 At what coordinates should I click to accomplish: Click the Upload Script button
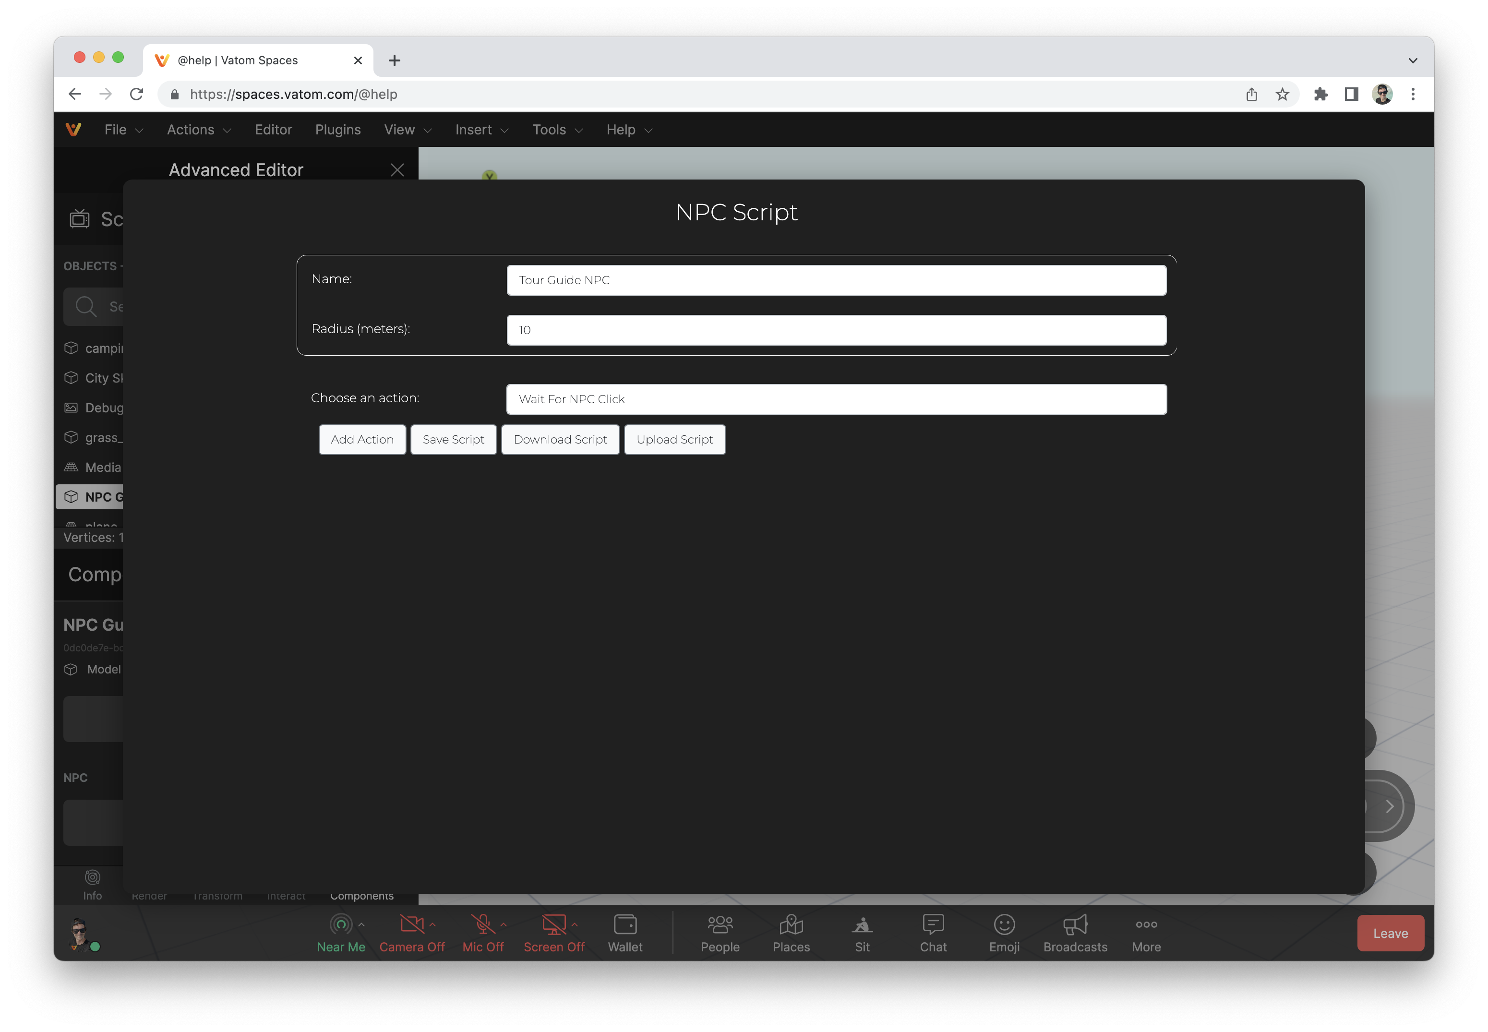tap(674, 440)
